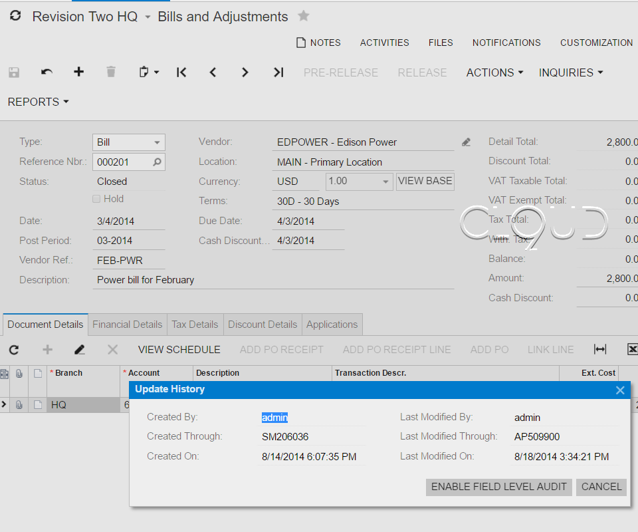Expand the Actions menu
Image resolution: width=638 pixels, height=532 pixels.
(494, 72)
